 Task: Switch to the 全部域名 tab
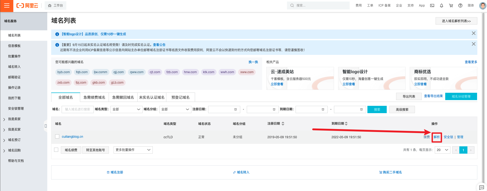tap(66, 97)
